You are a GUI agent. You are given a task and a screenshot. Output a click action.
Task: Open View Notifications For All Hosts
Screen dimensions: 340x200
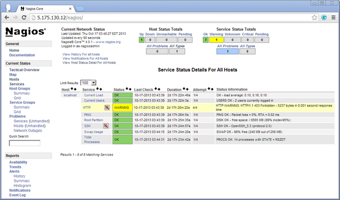(85, 58)
